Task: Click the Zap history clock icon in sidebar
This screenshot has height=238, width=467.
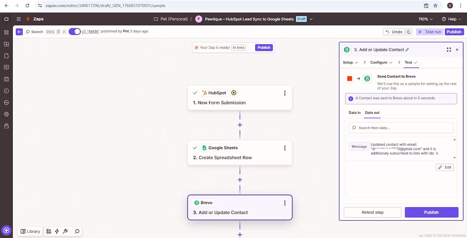Action: [x=6, y=91]
